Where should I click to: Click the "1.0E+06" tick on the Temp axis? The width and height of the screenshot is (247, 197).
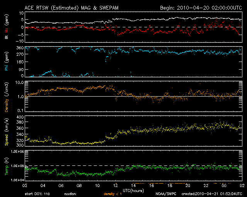(17, 152)
